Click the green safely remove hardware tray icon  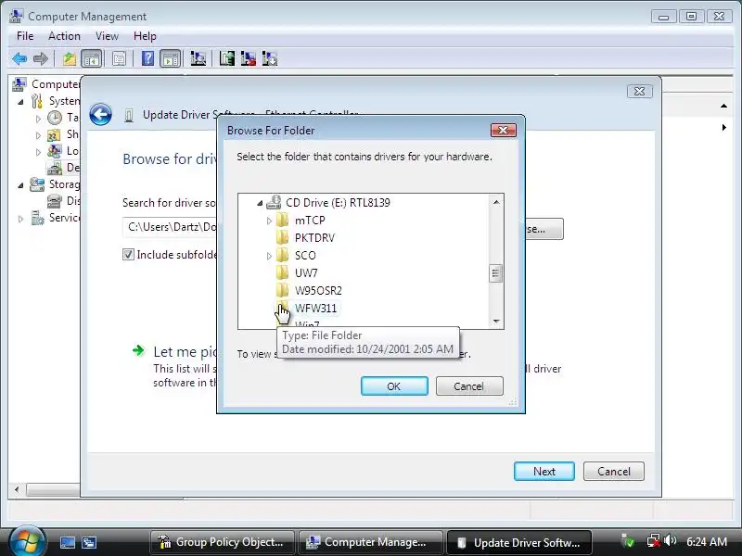[x=628, y=541]
